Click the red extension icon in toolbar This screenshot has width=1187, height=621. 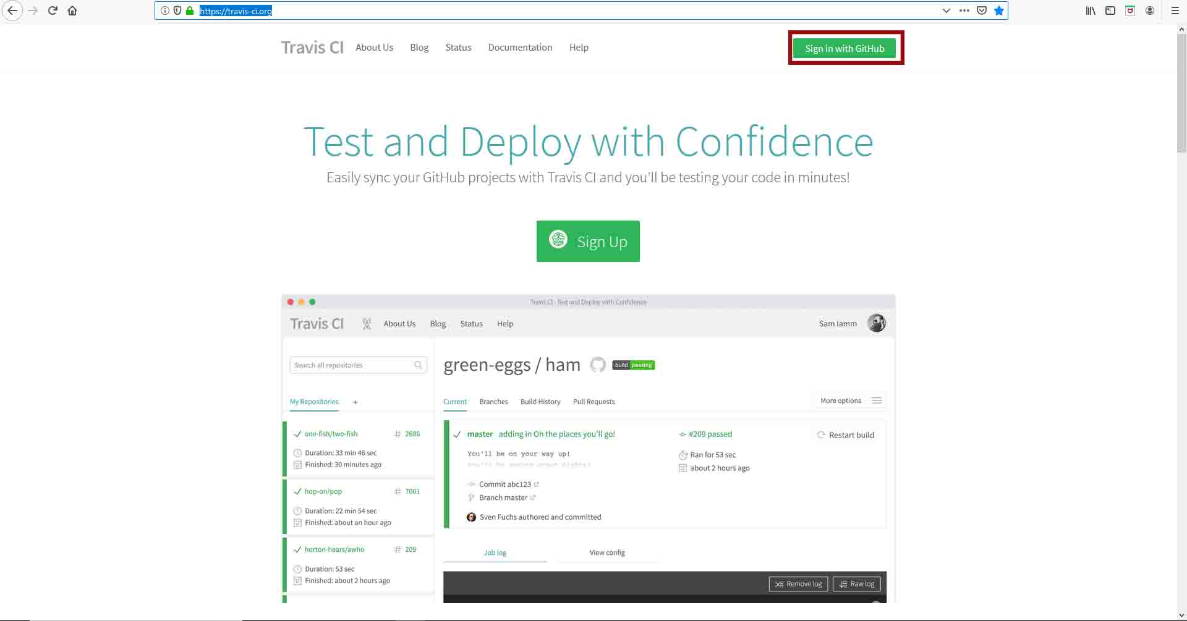[x=1130, y=11]
